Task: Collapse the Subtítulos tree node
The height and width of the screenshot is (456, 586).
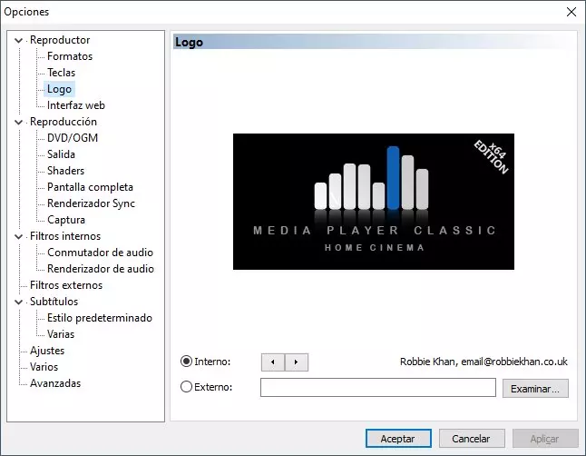Action: [18, 302]
